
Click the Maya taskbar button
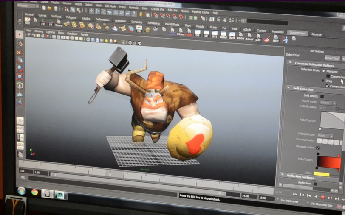pyautogui.click(x=60, y=195)
